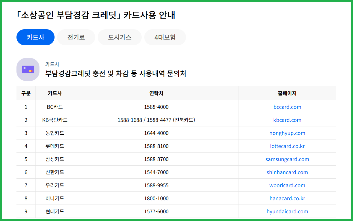Viewport: 353px width, 221px height.
Task: Open the samsungcard.com link
Action: point(287,159)
